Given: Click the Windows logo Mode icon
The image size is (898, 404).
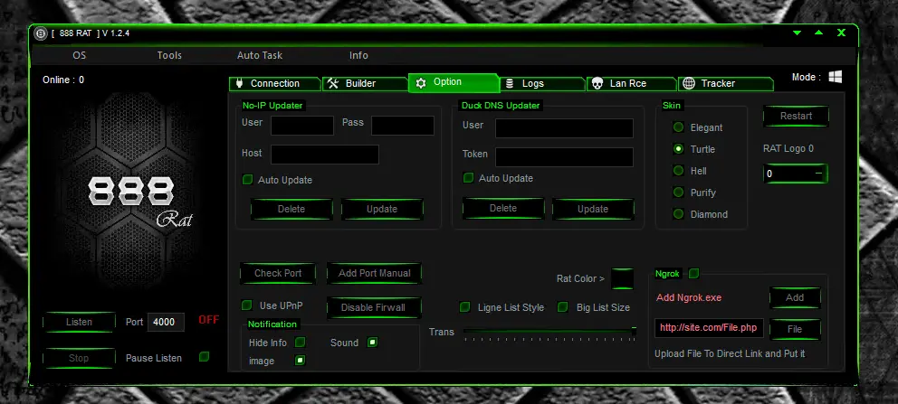Looking at the screenshot, I should pyautogui.click(x=835, y=77).
